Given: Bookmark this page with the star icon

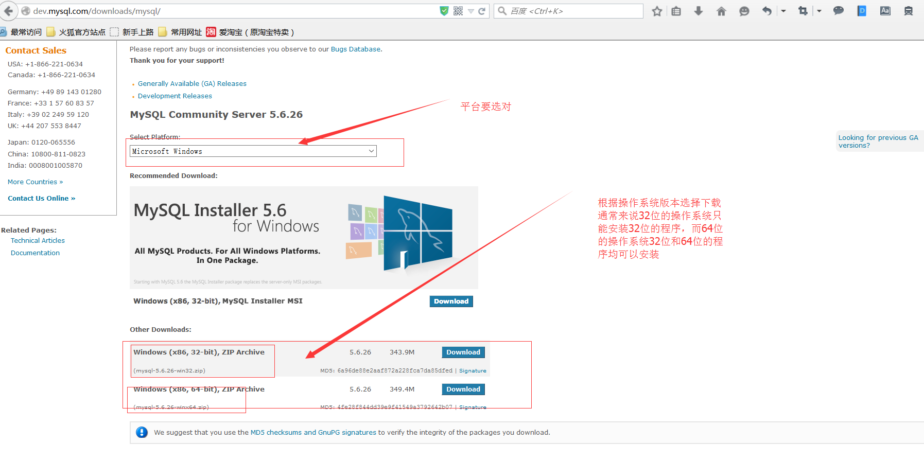Looking at the screenshot, I should [x=657, y=11].
